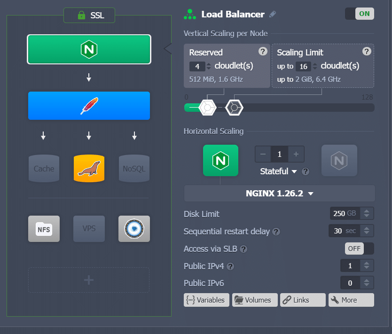
Task: Select the Apache application server block
Action: [89, 106]
